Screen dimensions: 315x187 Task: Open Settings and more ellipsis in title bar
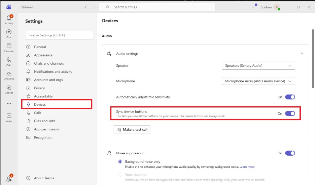(x=254, y=7)
